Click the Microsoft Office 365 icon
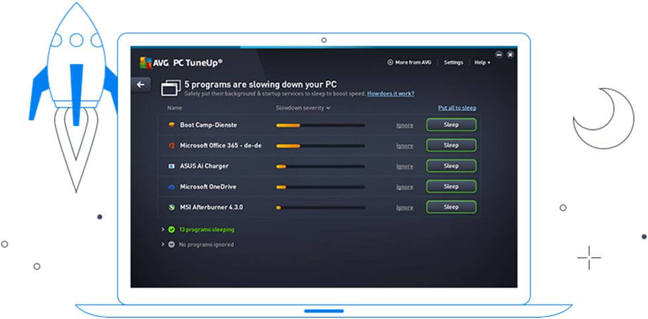 point(171,145)
